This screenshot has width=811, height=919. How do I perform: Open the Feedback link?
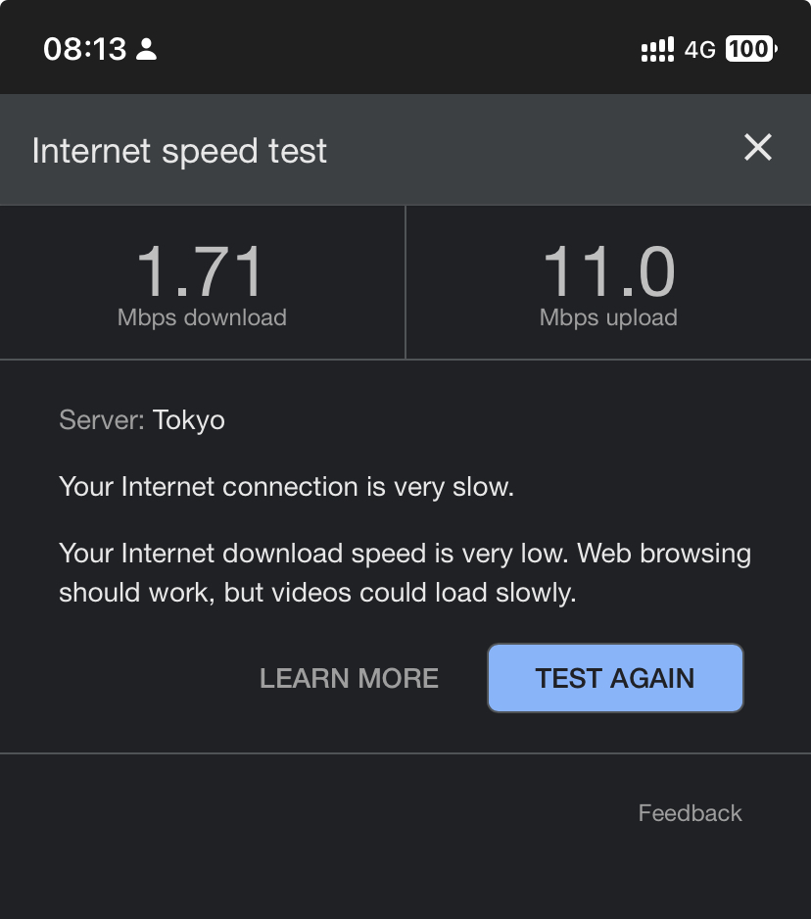[x=690, y=813]
